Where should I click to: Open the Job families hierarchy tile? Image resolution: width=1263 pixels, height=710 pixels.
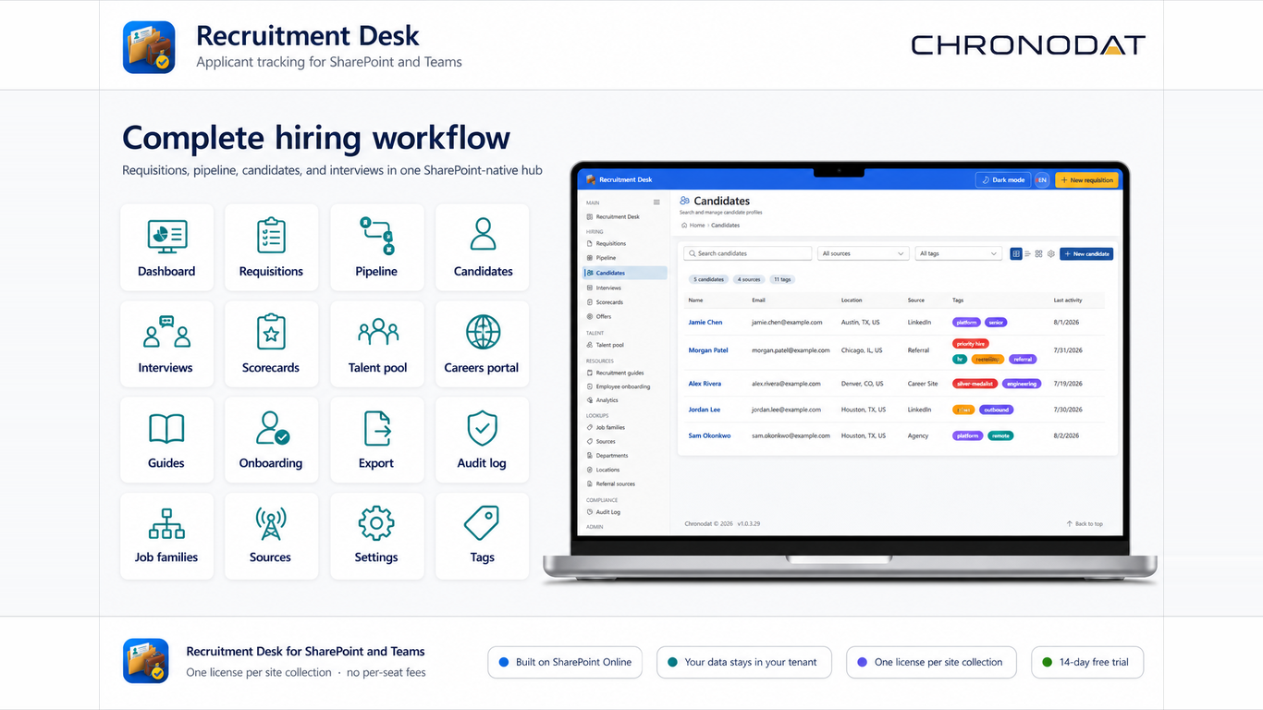(x=166, y=536)
